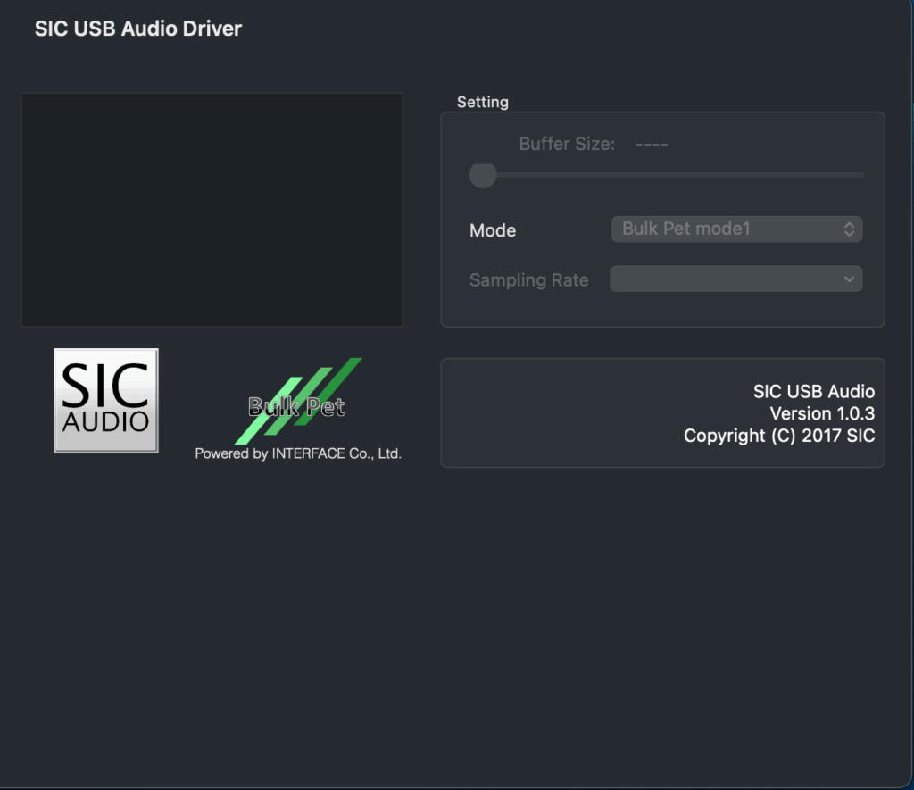914x790 pixels.
Task: Click the green Bulk Pet logo
Action: 297,403
